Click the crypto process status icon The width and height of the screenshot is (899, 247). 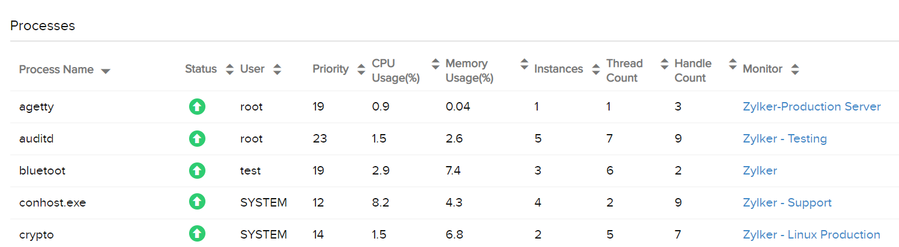tap(197, 234)
